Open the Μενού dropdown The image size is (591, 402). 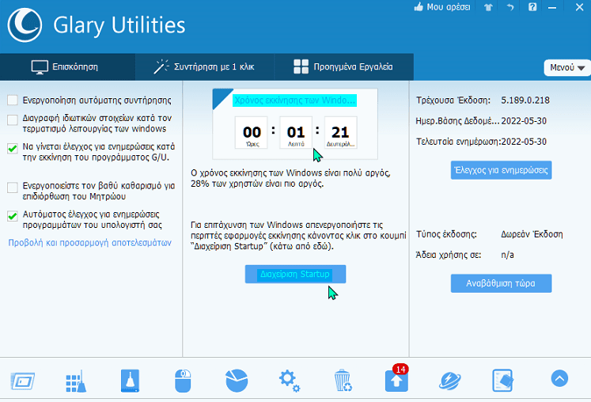click(x=567, y=68)
